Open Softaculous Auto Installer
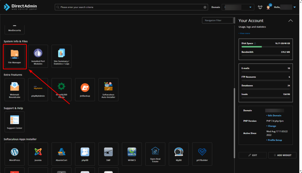The height and width of the screenshot is (173, 302). pyautogui.click(x=108, y=89)
